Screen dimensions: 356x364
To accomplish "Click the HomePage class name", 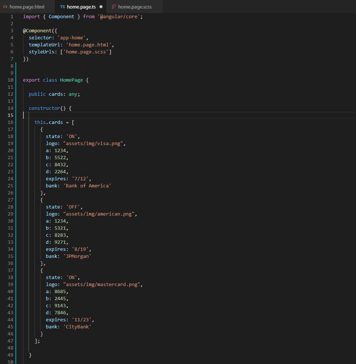I will 71,80.
